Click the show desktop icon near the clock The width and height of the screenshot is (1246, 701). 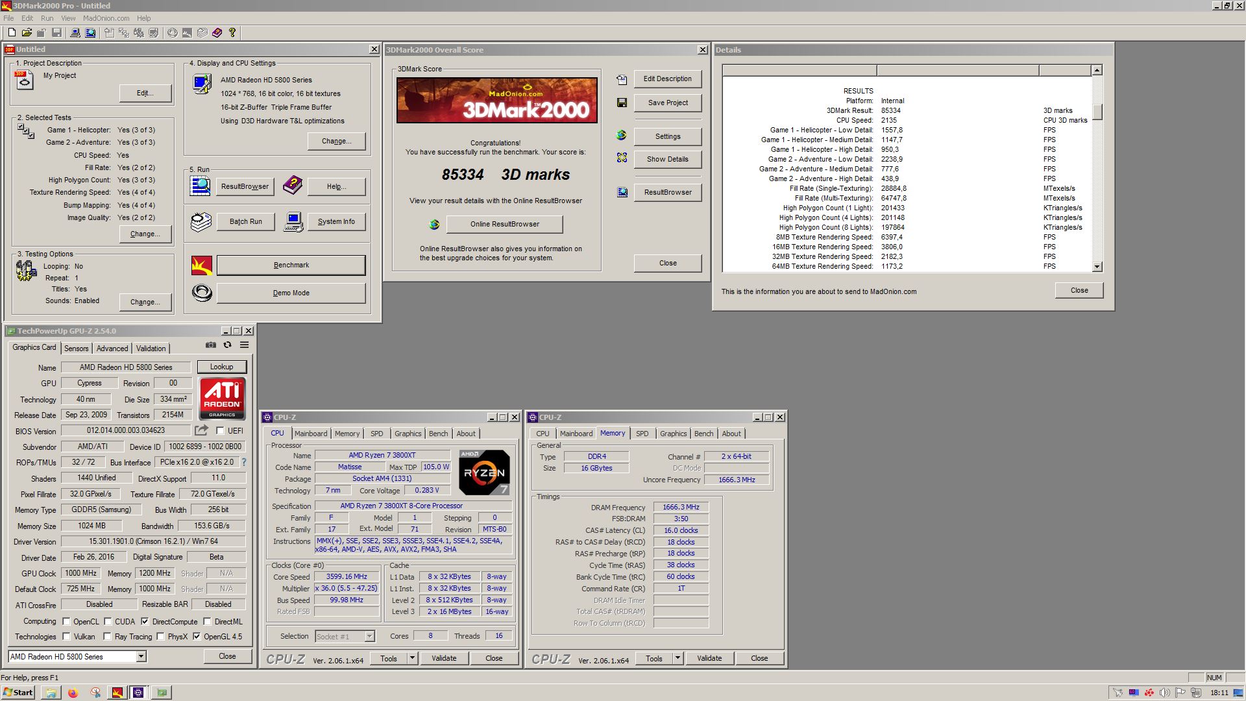tap(1238, 693)
